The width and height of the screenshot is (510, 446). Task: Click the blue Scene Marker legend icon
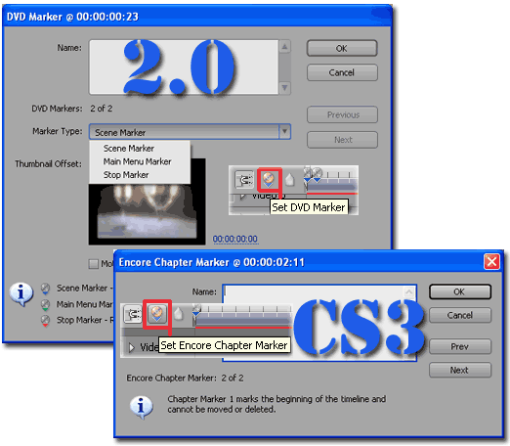click(x=45, y=289)
